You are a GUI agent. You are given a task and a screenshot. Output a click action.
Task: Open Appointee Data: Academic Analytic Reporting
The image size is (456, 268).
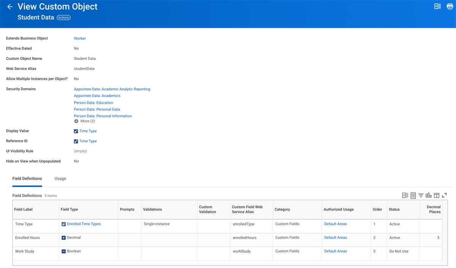[112, 89]
